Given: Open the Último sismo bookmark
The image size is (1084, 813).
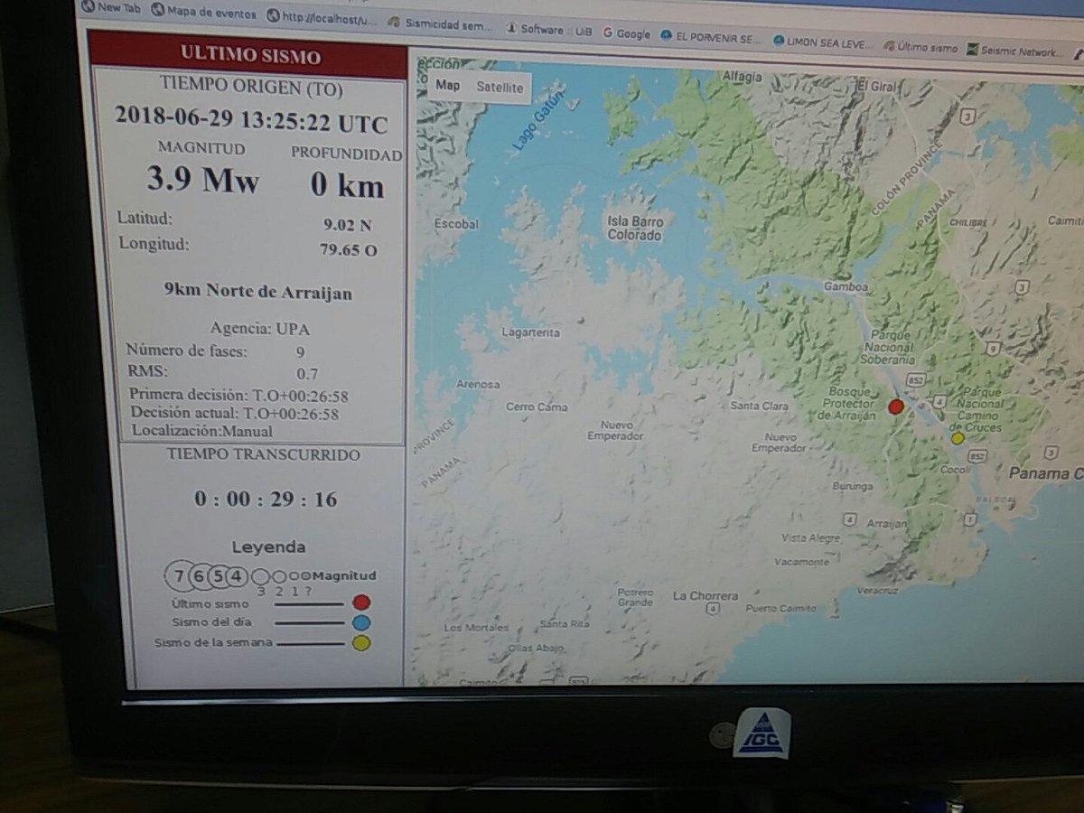Looking at the screenshot, I should click(x=920, y=47).
